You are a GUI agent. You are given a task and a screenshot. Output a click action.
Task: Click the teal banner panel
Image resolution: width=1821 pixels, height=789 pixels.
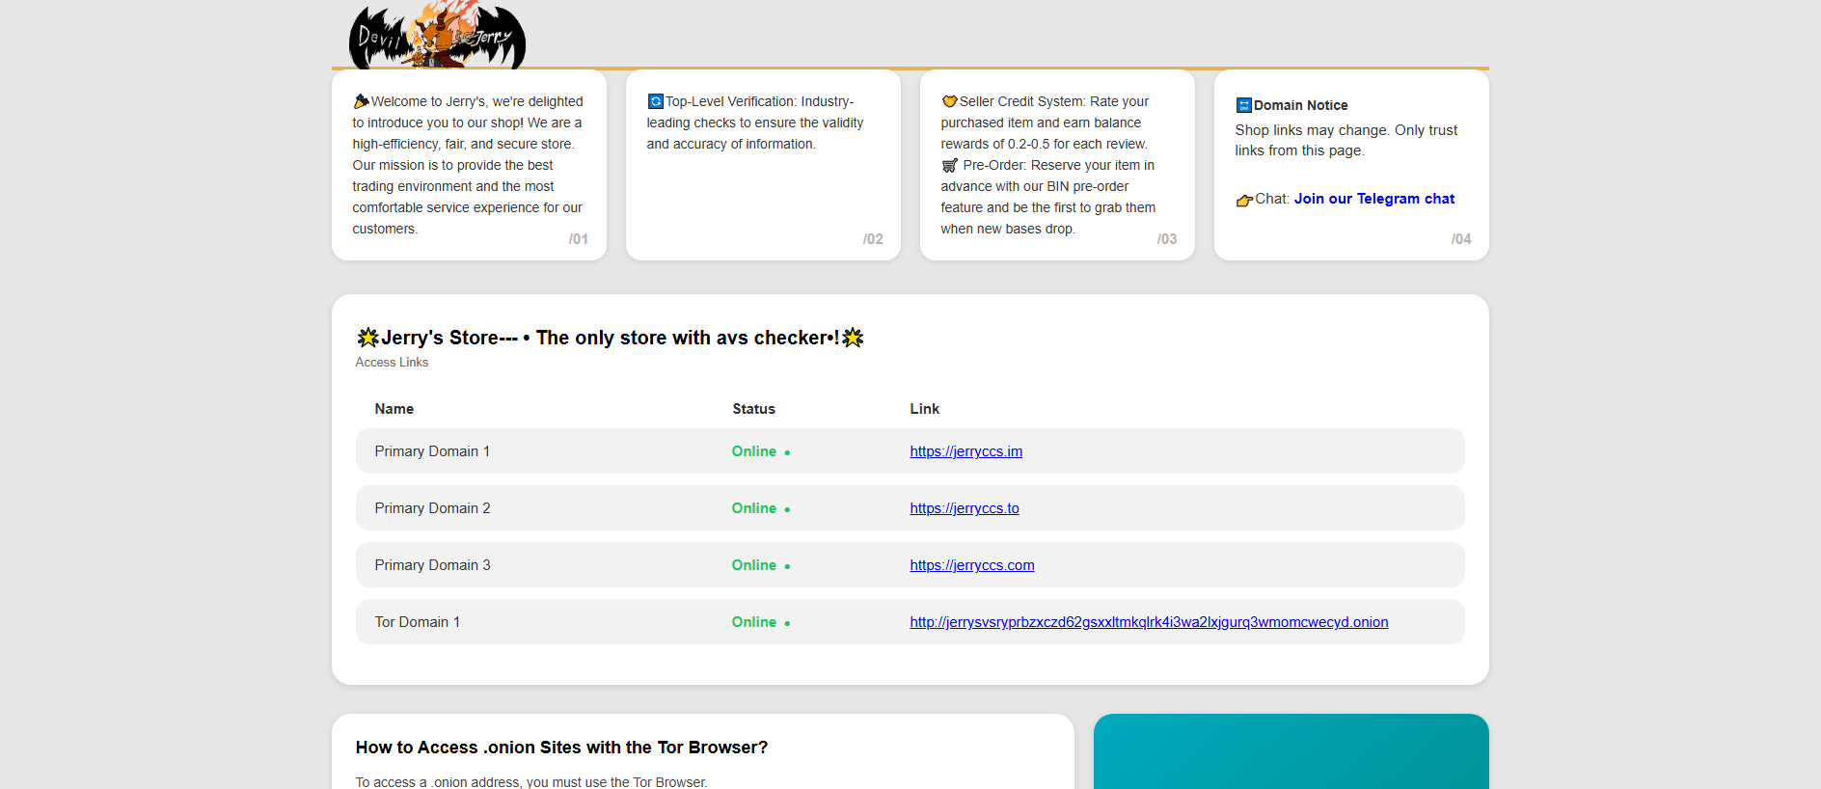pyautogui.click(x=1291, y=751)
